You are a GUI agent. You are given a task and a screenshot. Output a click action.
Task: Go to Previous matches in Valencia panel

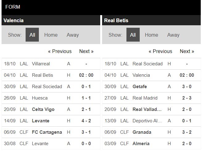tap(60, 51)
